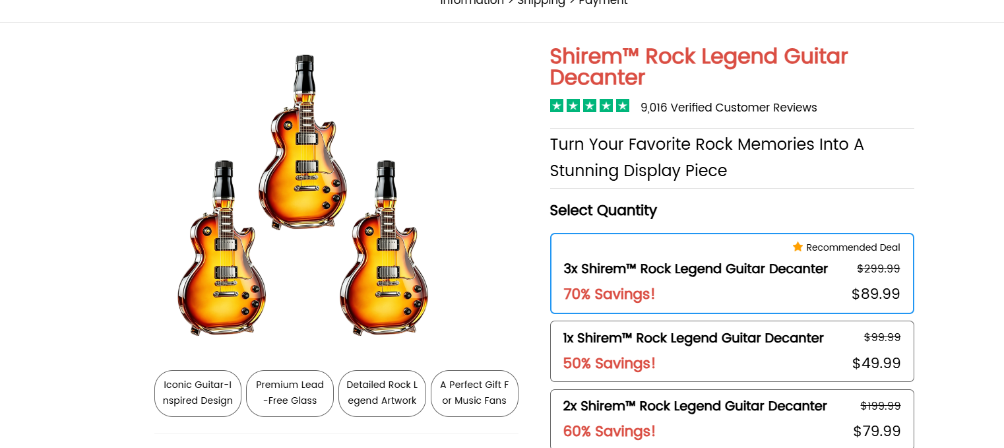Click the top center guitar decanter image
Screen dimensions: 1004x448
(303, 142)
